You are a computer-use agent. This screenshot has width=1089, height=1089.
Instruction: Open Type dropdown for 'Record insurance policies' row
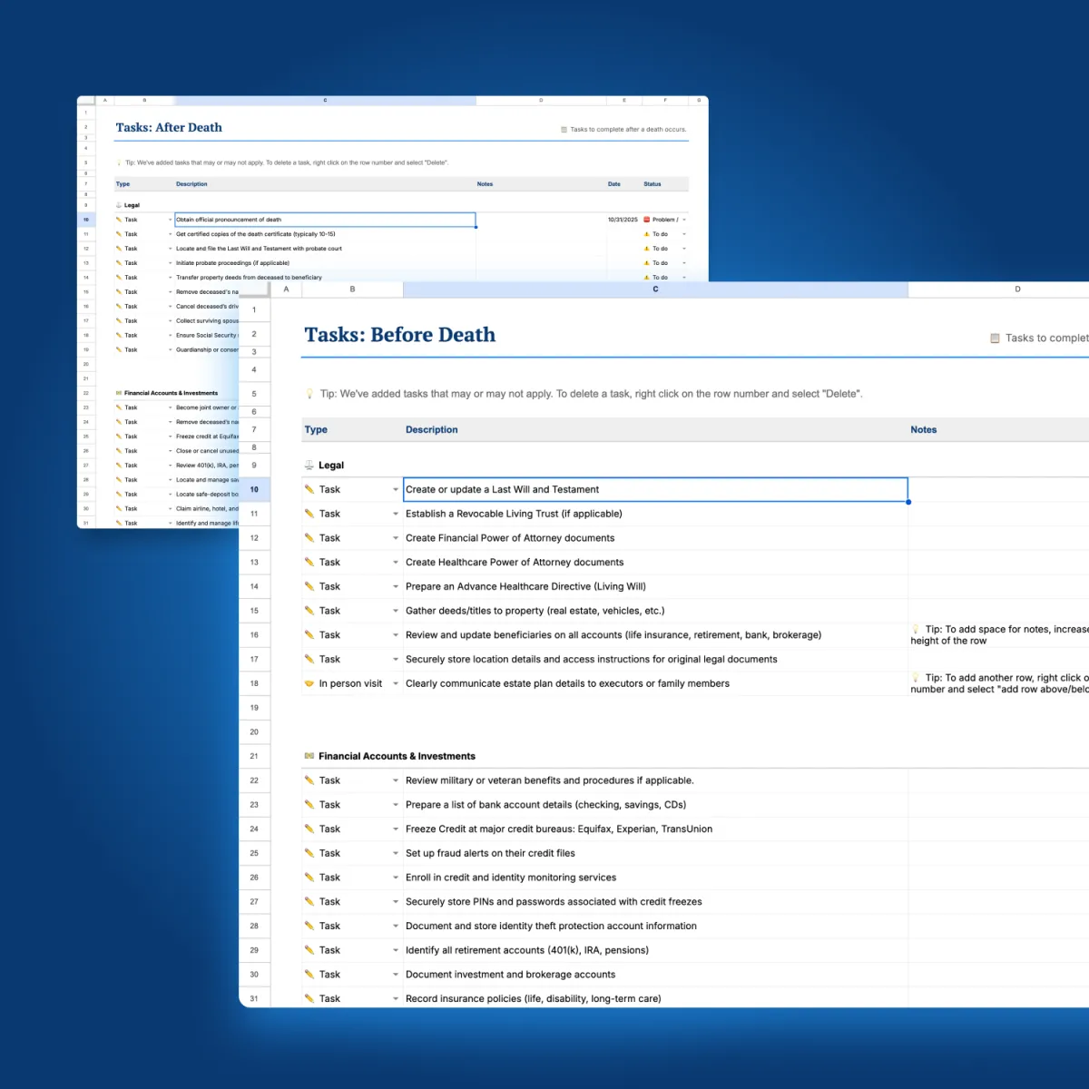tap(396, 998)
